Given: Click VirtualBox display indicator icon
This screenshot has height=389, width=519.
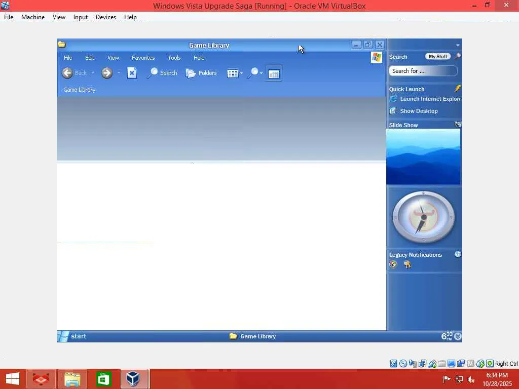Looking at the screenshot, I should (451, 364).
